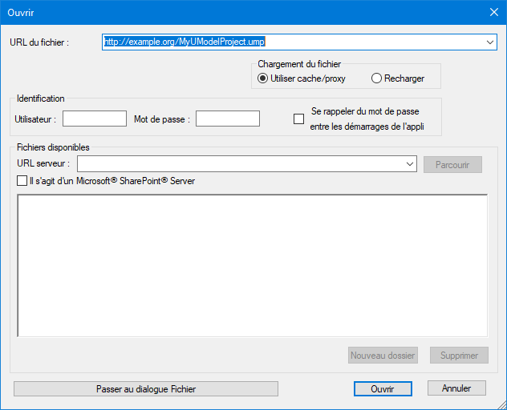507x410 pixels.
Task: Click the URL serveur combo box field
Action: click(241, 164)
